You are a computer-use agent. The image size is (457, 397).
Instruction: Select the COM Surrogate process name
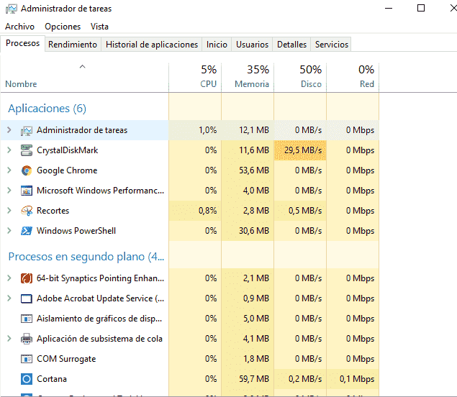[66, 359]
